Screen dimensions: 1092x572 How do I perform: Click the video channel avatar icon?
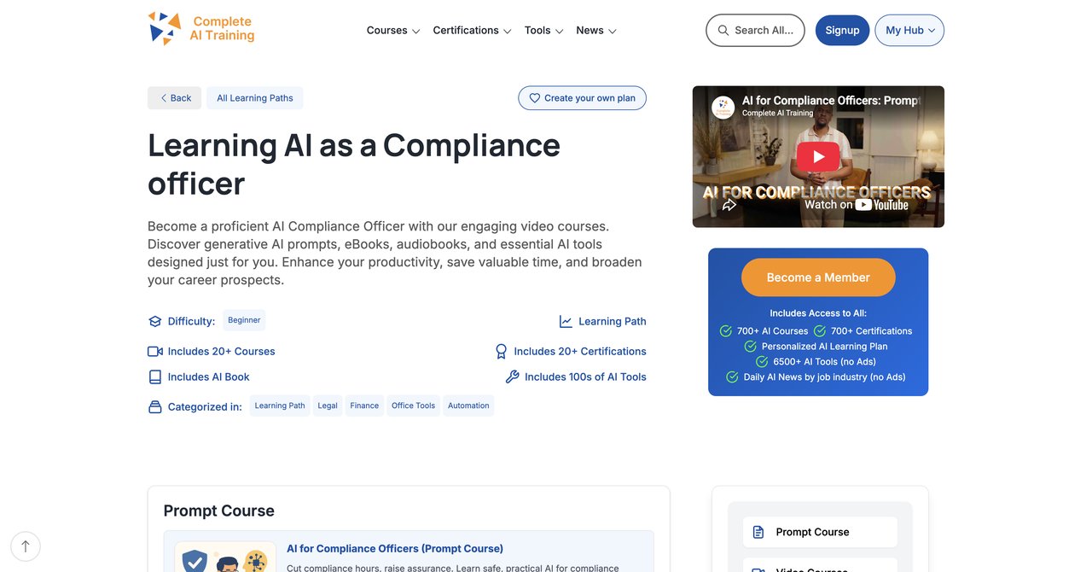click(723, 107)
